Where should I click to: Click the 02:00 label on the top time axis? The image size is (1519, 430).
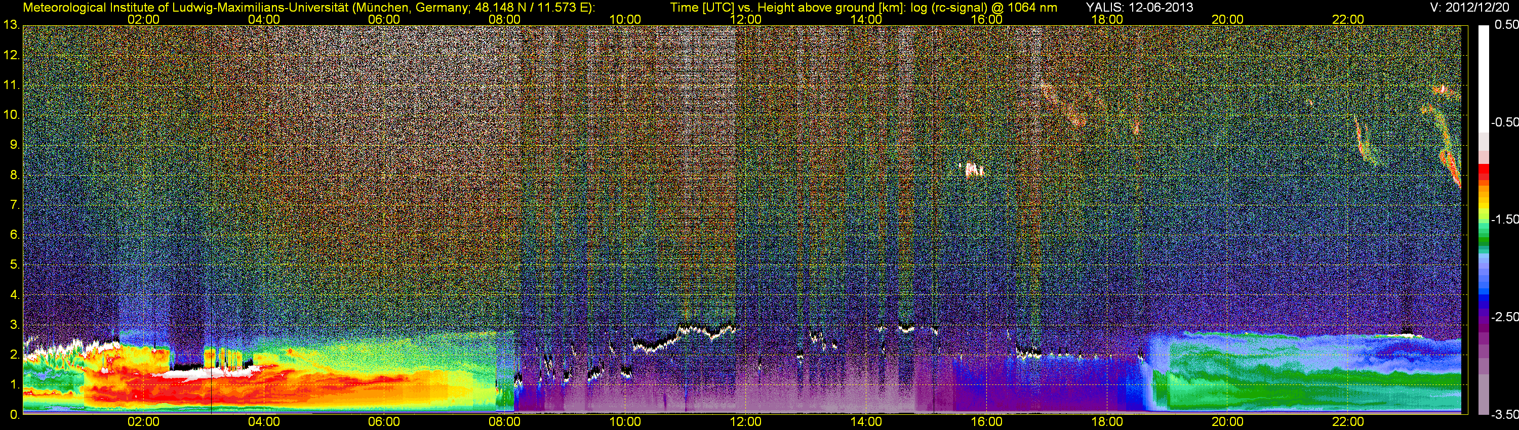point(143,19)
